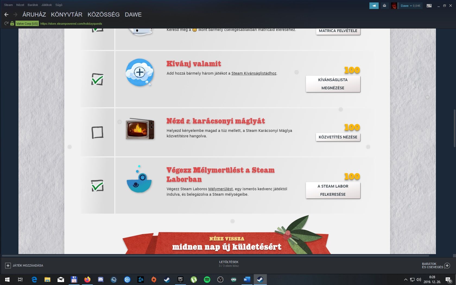456x285 pixels.
Task: Click the horizontal scrollbar at page bottom
Action: coord(216,256)
